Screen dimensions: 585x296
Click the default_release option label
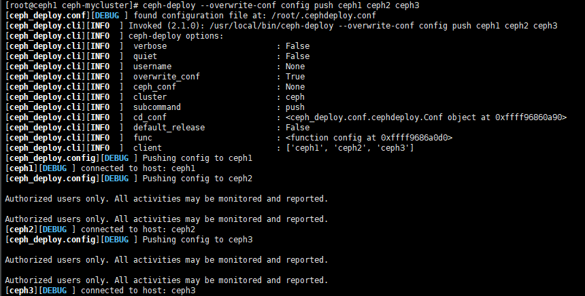[169, 128]
